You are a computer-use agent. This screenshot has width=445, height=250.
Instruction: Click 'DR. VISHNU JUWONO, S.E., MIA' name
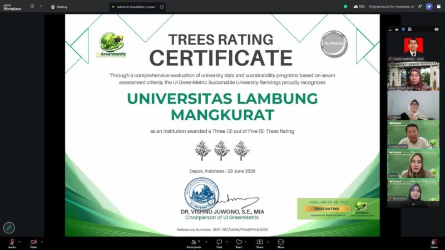(222, 212)
